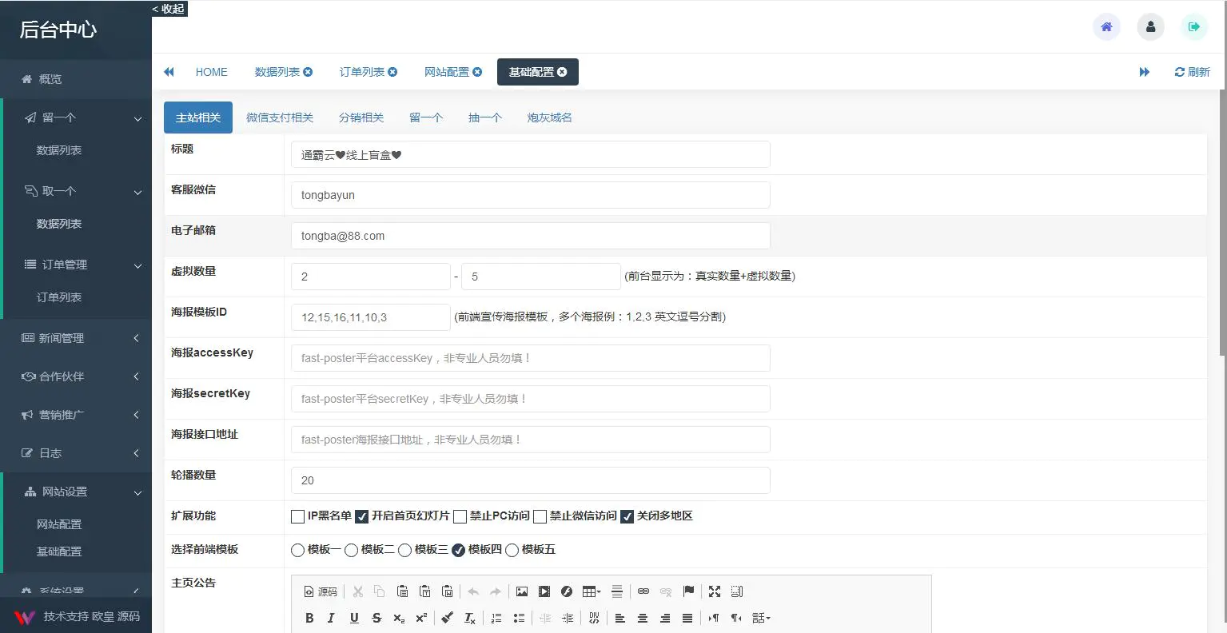Close the 网站配置 tab
Viewport: 1227px width, 633px height.
coord(477,72)
